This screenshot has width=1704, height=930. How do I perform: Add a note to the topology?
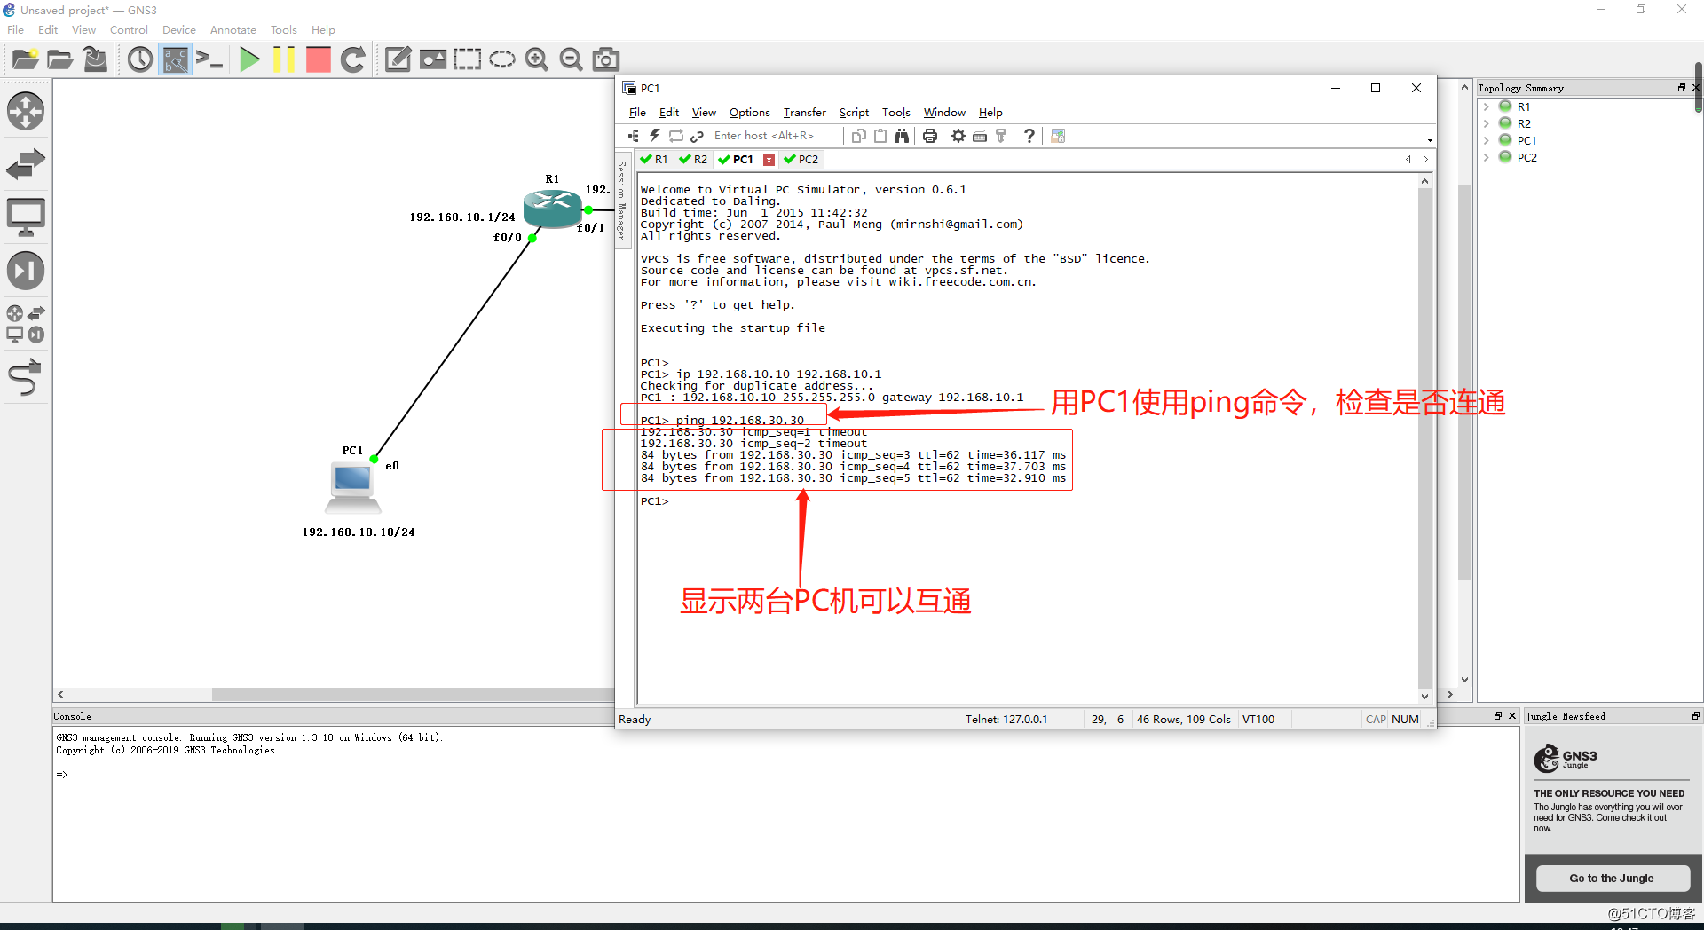[398, 59]
